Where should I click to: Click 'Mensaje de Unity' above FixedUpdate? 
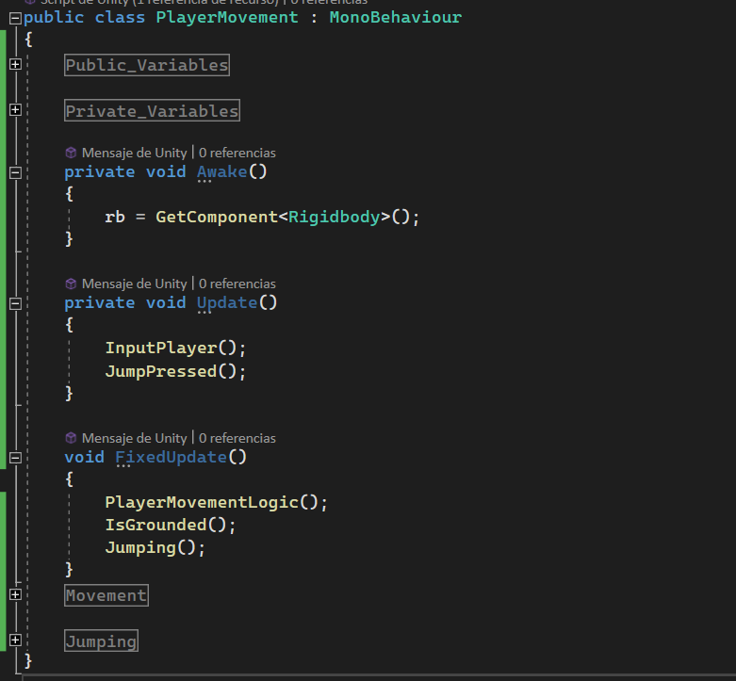pos(134,438)
